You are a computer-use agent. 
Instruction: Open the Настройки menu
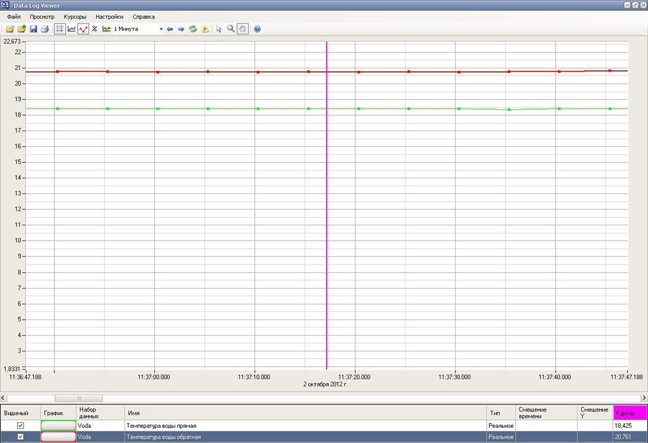pyautogui.click(x=109, y=17)
